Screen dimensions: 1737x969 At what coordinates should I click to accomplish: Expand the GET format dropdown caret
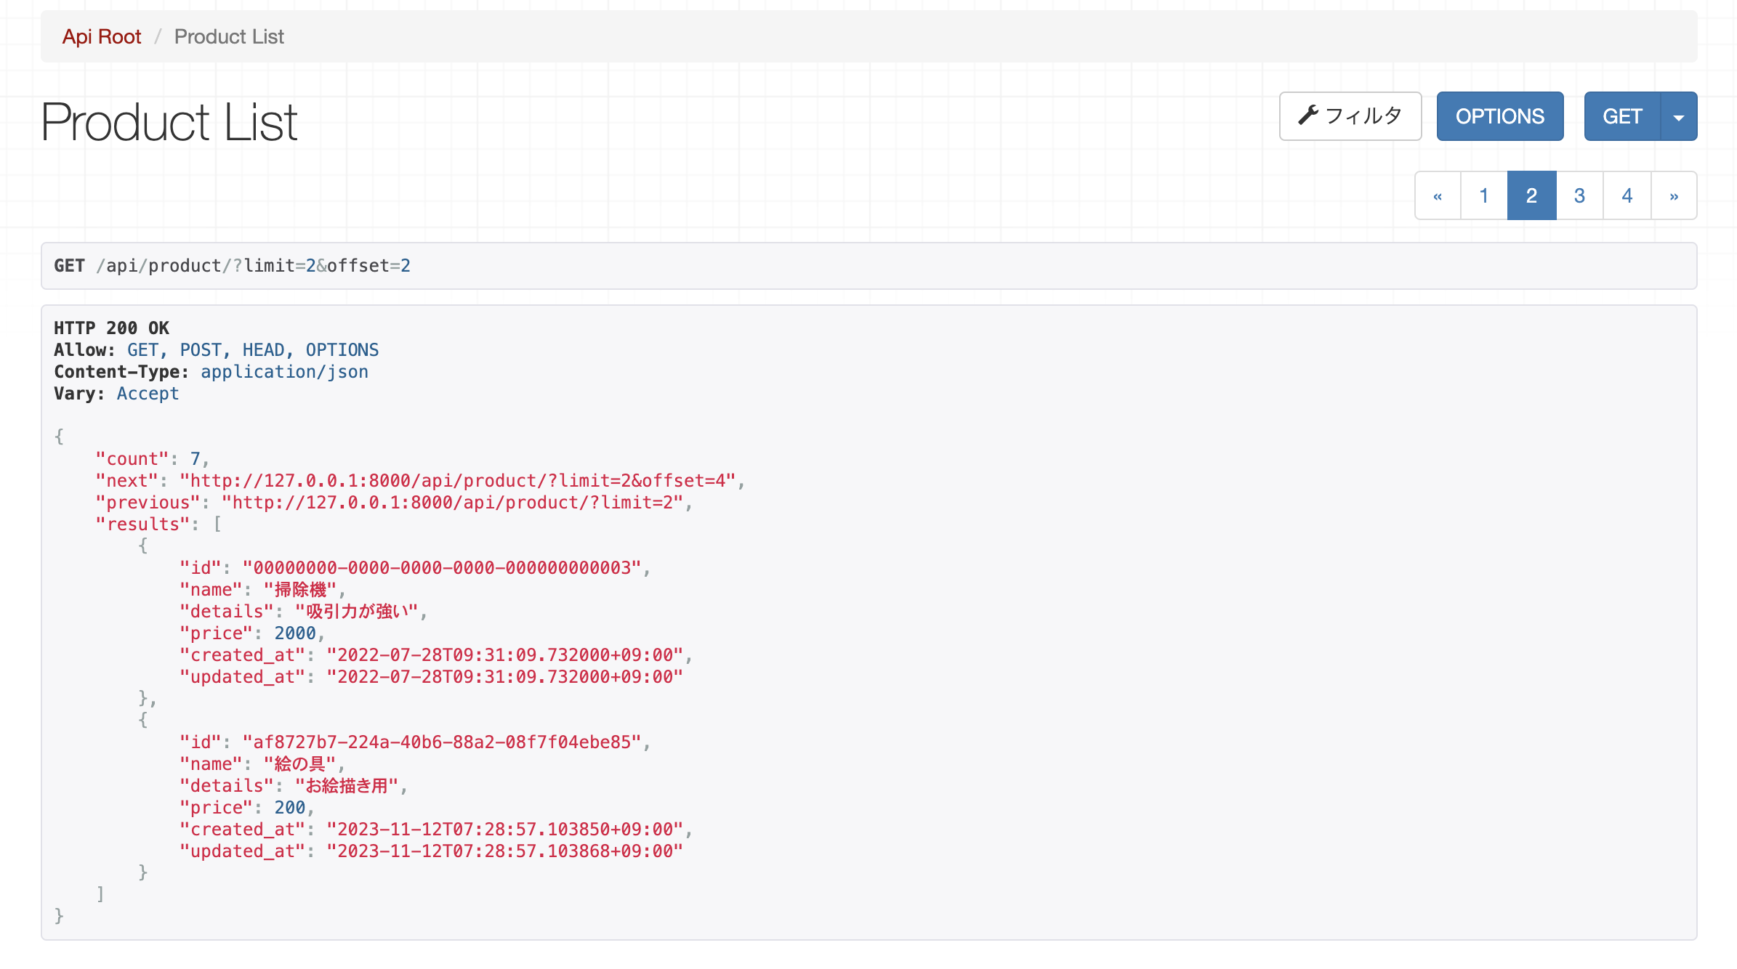tap(1679, 116)
